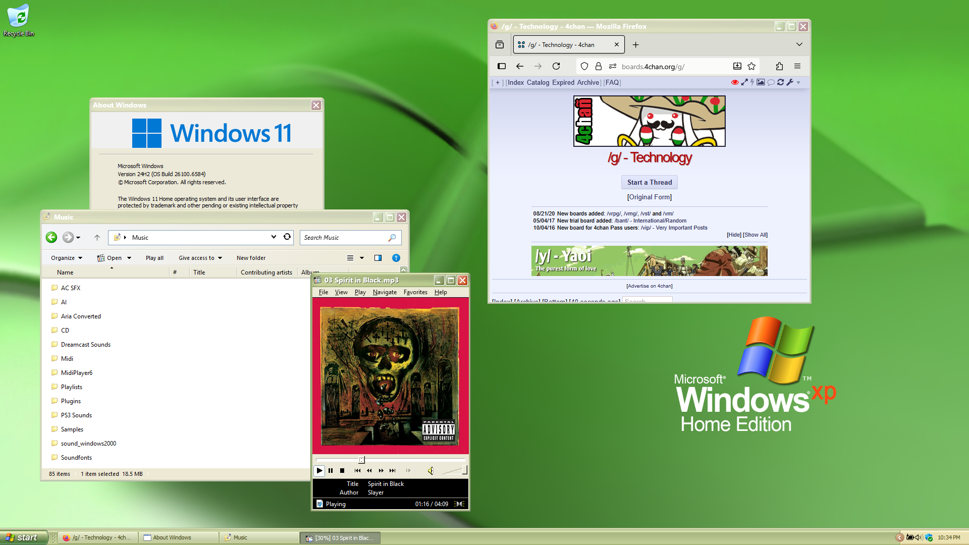Open the address bar history dropdown
This screenshot has width=969, height=545.
click(274, 237)
